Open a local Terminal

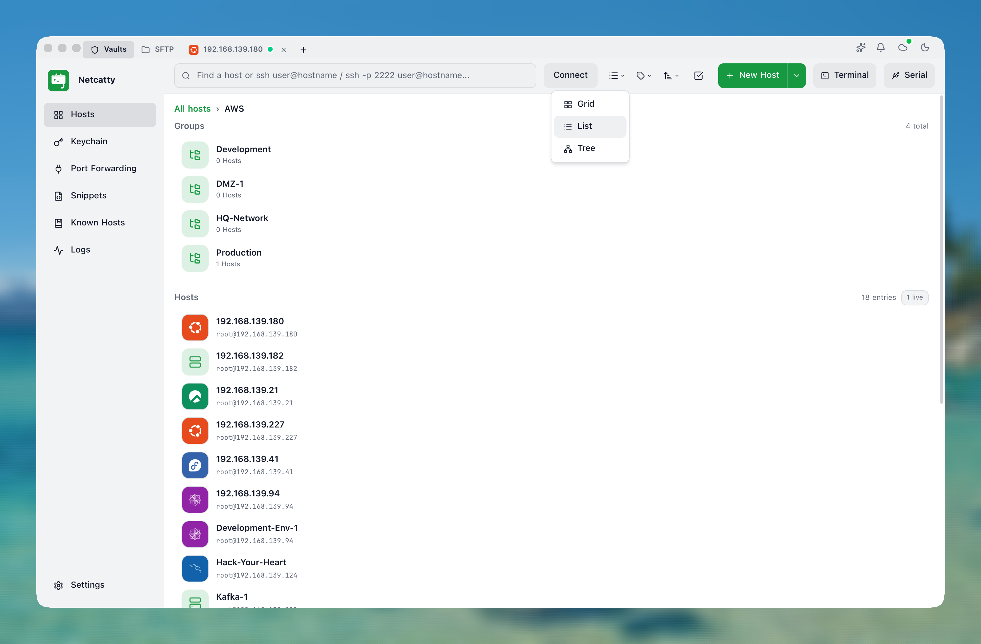[845, 75]
